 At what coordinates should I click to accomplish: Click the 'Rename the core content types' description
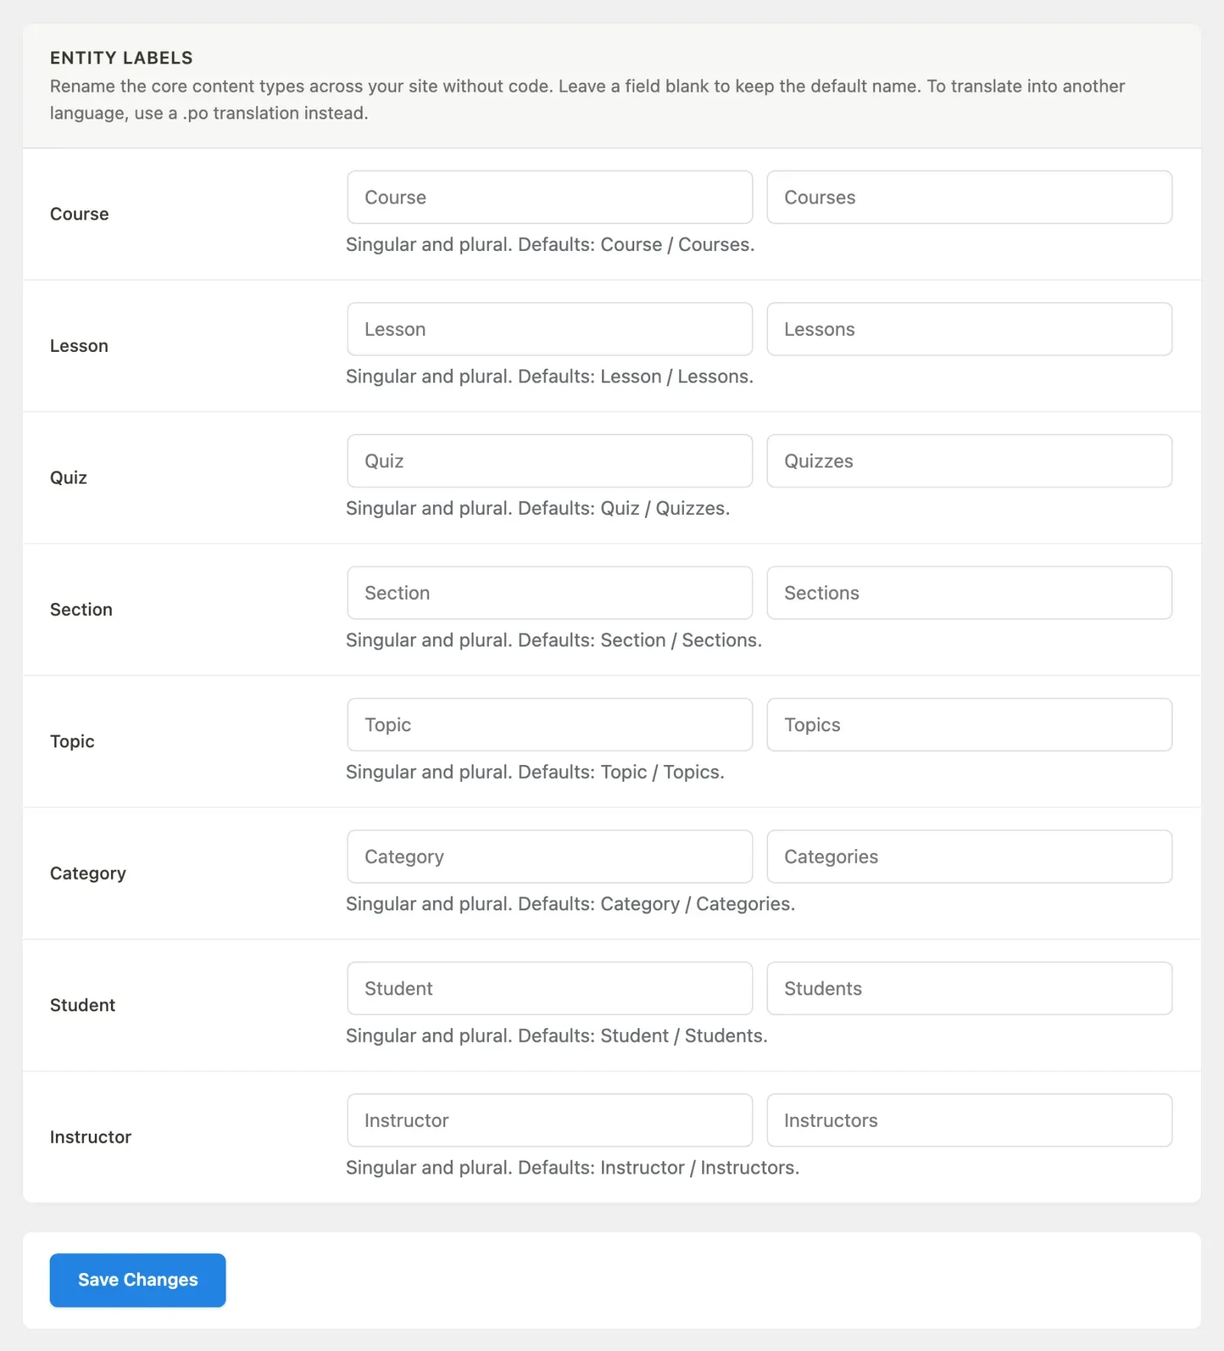pos(588,99)
